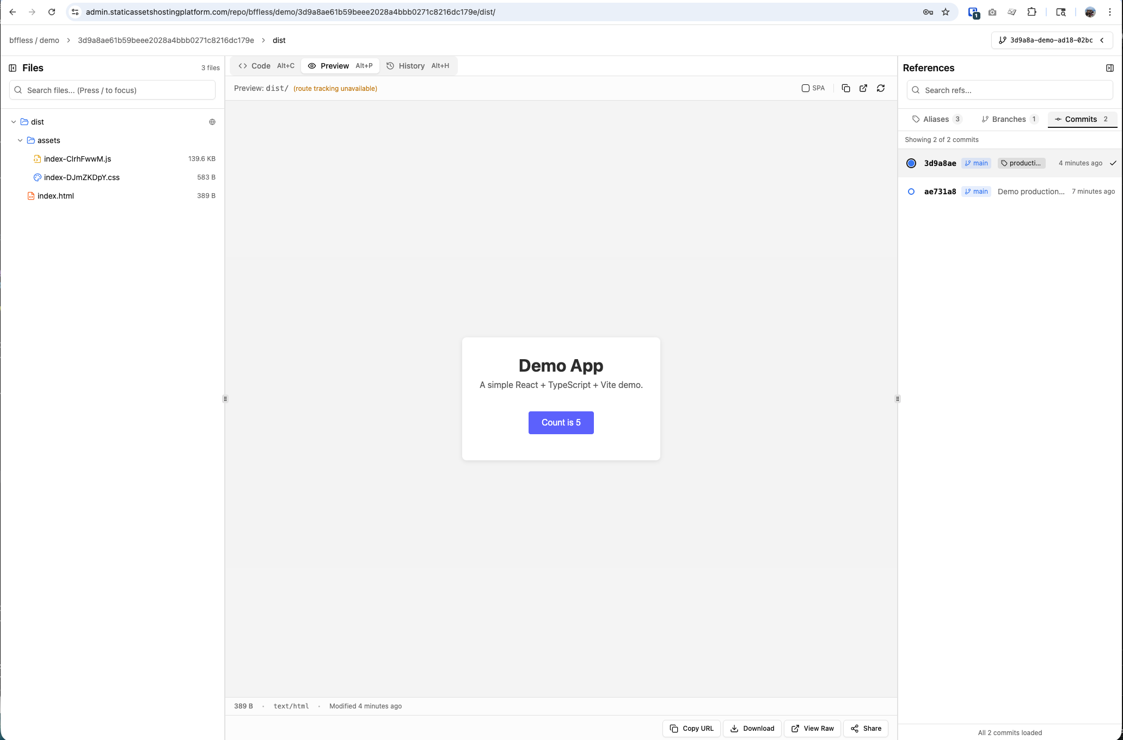Select commit 3d9a8ae radio indicator
This screenshot has height=740, width=1123.
911,163
